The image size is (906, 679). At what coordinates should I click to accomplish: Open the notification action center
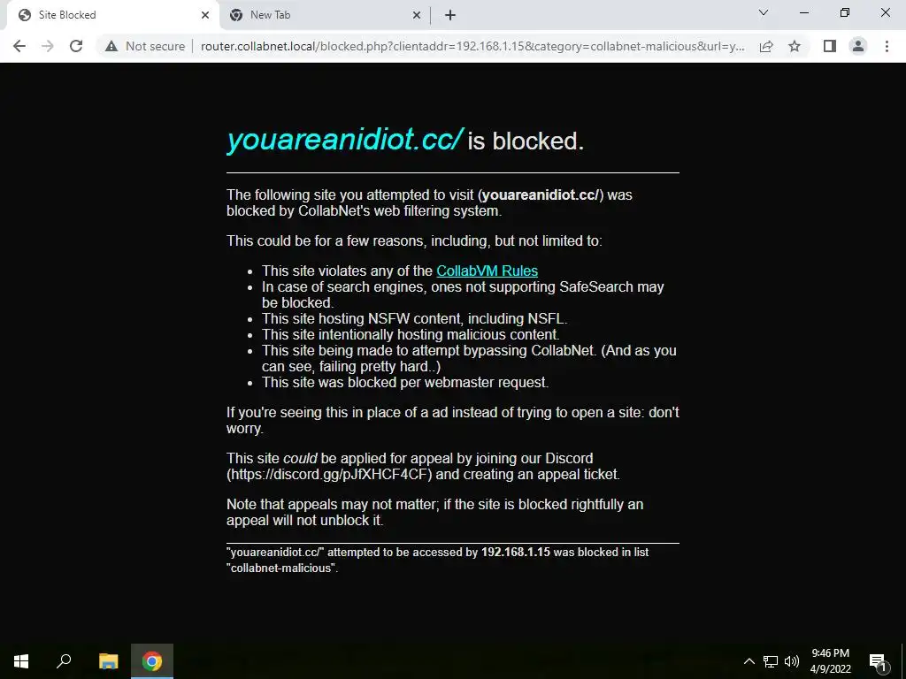pyautogui.click(x=878, y=661)
